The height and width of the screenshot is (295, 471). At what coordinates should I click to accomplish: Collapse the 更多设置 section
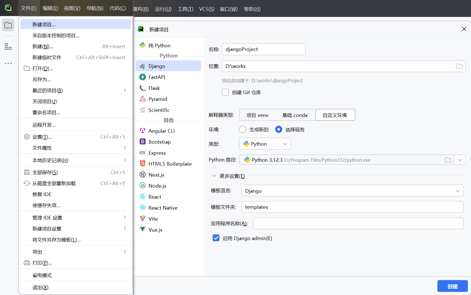[x=214, y=176]
